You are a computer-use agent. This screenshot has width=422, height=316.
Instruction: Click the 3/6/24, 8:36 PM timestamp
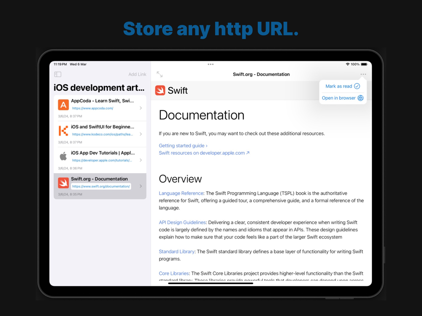tap(70, 168)
